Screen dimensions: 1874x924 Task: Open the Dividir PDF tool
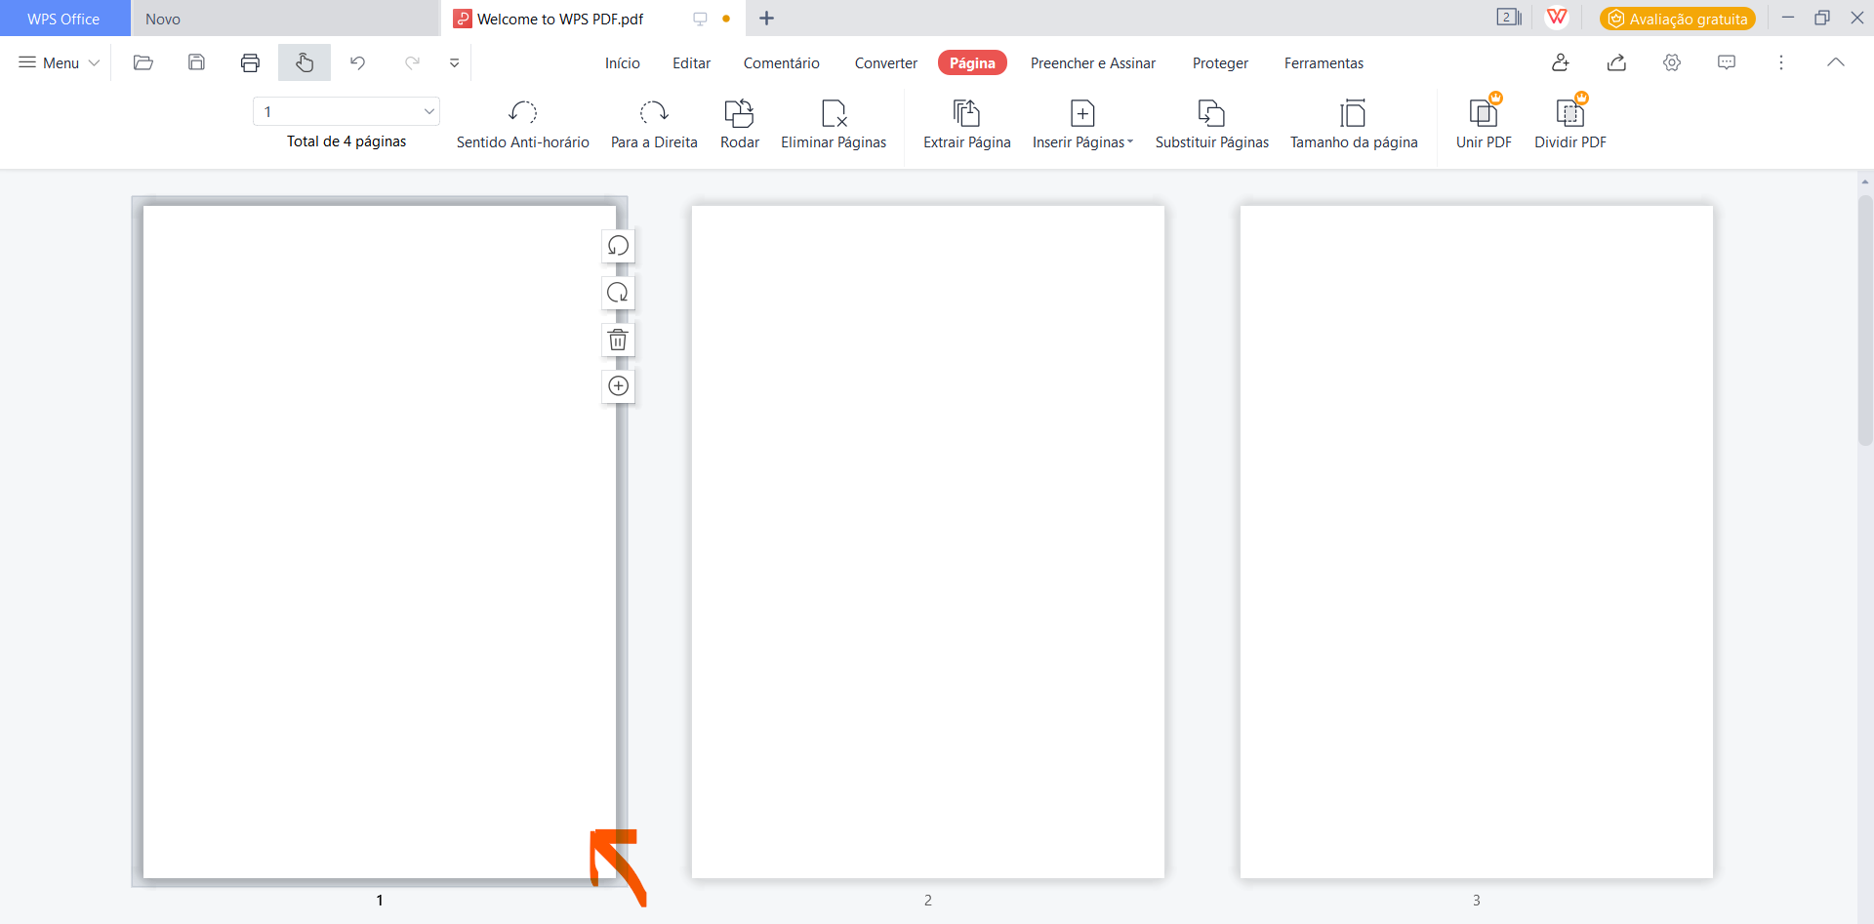[x=1569, y=113]
